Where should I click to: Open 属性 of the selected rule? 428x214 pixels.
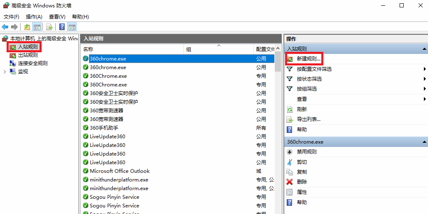302,192
